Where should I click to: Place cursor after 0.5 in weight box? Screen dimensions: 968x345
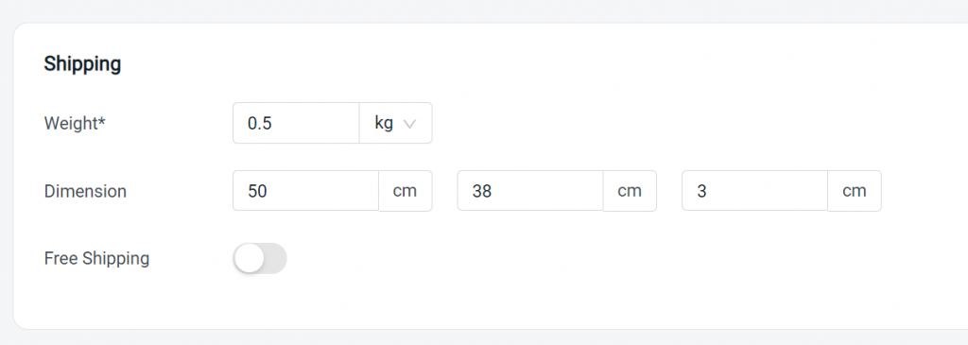(273, 124)
